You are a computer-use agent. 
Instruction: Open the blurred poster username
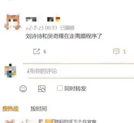point(40,19)
